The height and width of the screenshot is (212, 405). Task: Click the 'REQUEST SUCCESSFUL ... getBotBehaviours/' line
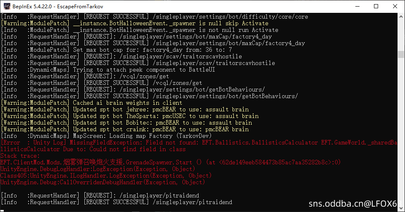[150, 96]
